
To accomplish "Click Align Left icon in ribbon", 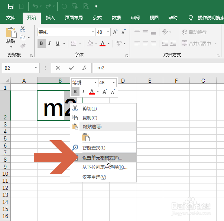I will 137,43.
